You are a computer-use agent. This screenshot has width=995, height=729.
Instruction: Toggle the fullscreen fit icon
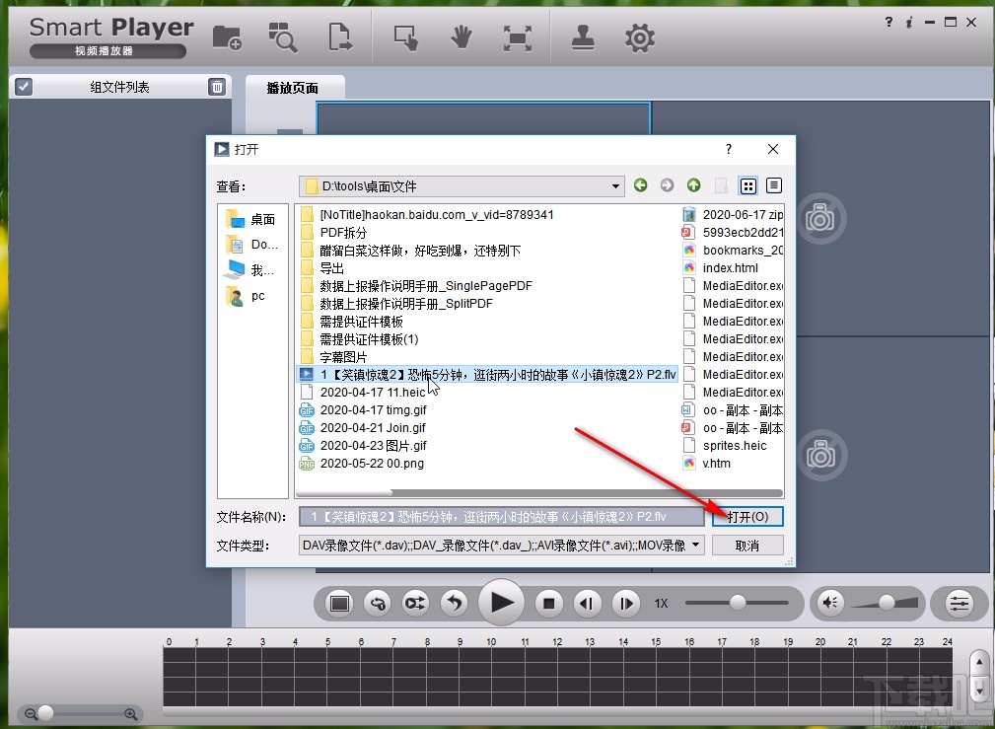click(x=517, y=38)
